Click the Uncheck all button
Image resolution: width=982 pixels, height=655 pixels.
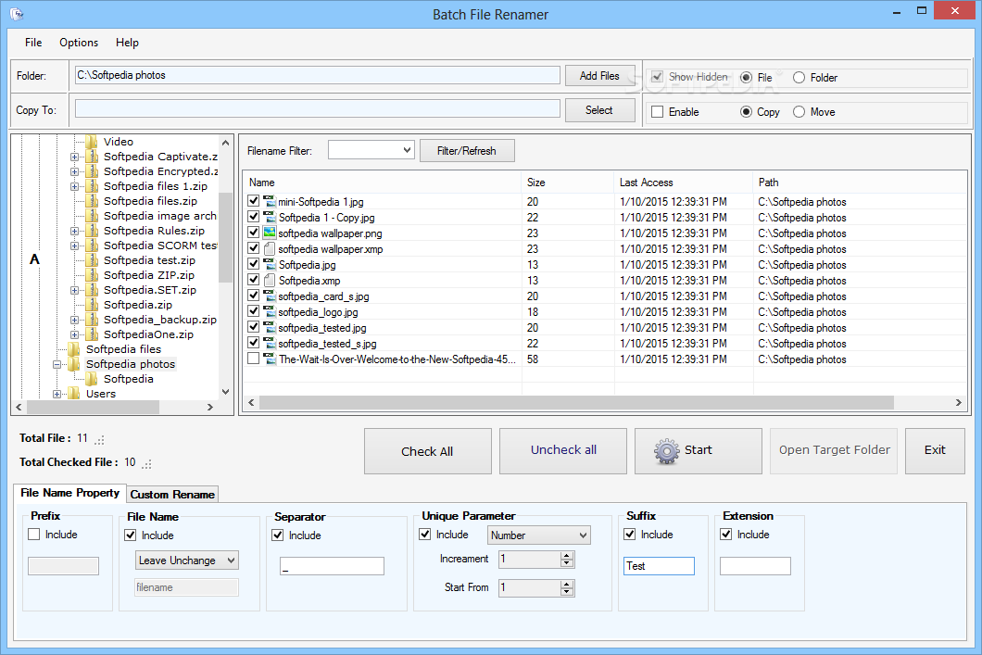tap(563, 451)
